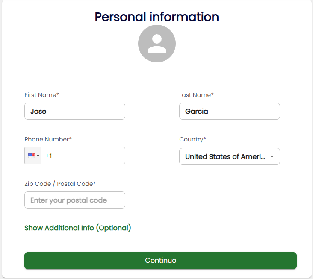This screenshot has width=313, height=279.
Task: Click the Country* label
Action: click(192, 139)
